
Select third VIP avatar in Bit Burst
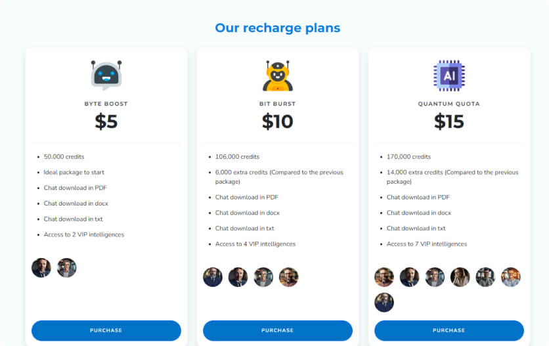(x=263, y=277)
